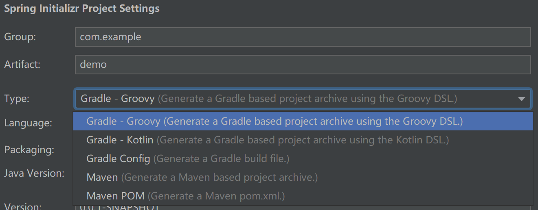
Task: Click the Java Version label
Action: [x=34, y=173]
